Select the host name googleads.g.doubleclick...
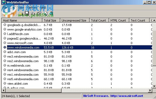Screen dimensions: 156x99 [24, 25]
